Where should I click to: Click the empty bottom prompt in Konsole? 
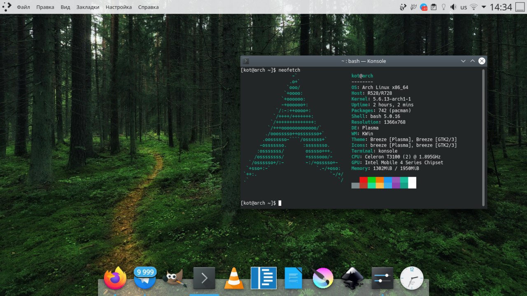261,203
